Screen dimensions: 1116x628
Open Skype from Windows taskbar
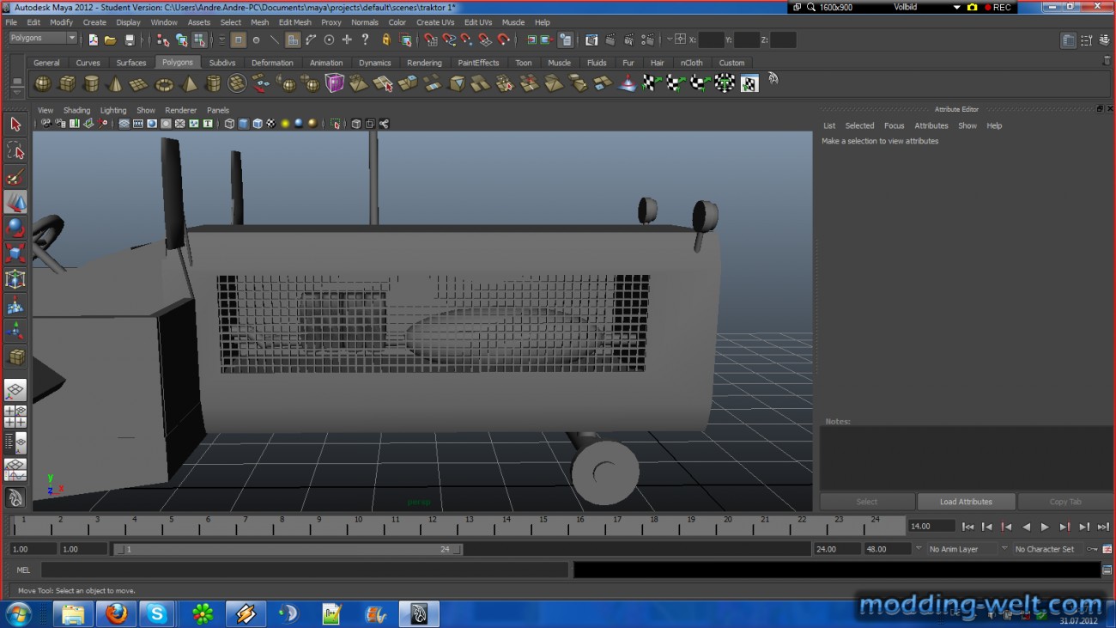tap(158, 613)
